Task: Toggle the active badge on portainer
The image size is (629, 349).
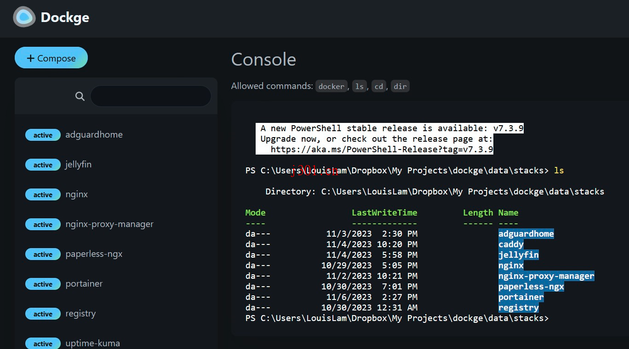Action: (43, 284)
